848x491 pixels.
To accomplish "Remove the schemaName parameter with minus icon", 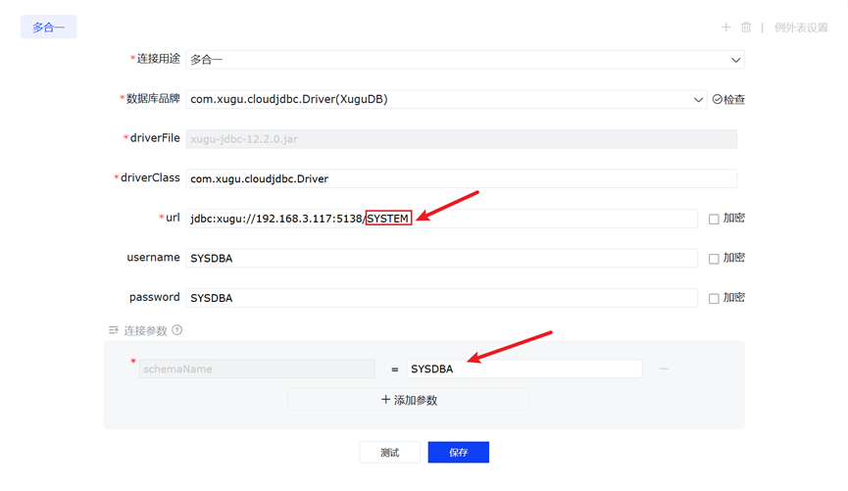I will [664, 368].
